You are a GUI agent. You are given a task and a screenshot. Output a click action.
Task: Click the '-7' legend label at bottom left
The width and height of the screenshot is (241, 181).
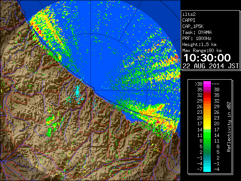click(x=200, y=169)
